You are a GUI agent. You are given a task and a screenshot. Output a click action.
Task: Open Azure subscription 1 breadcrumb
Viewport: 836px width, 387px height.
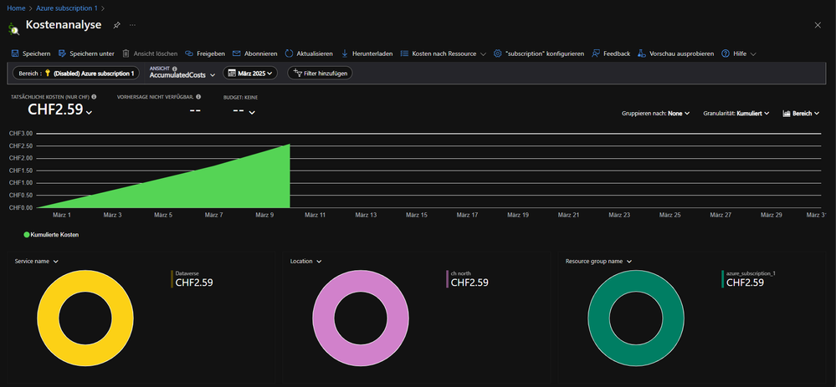67,8
